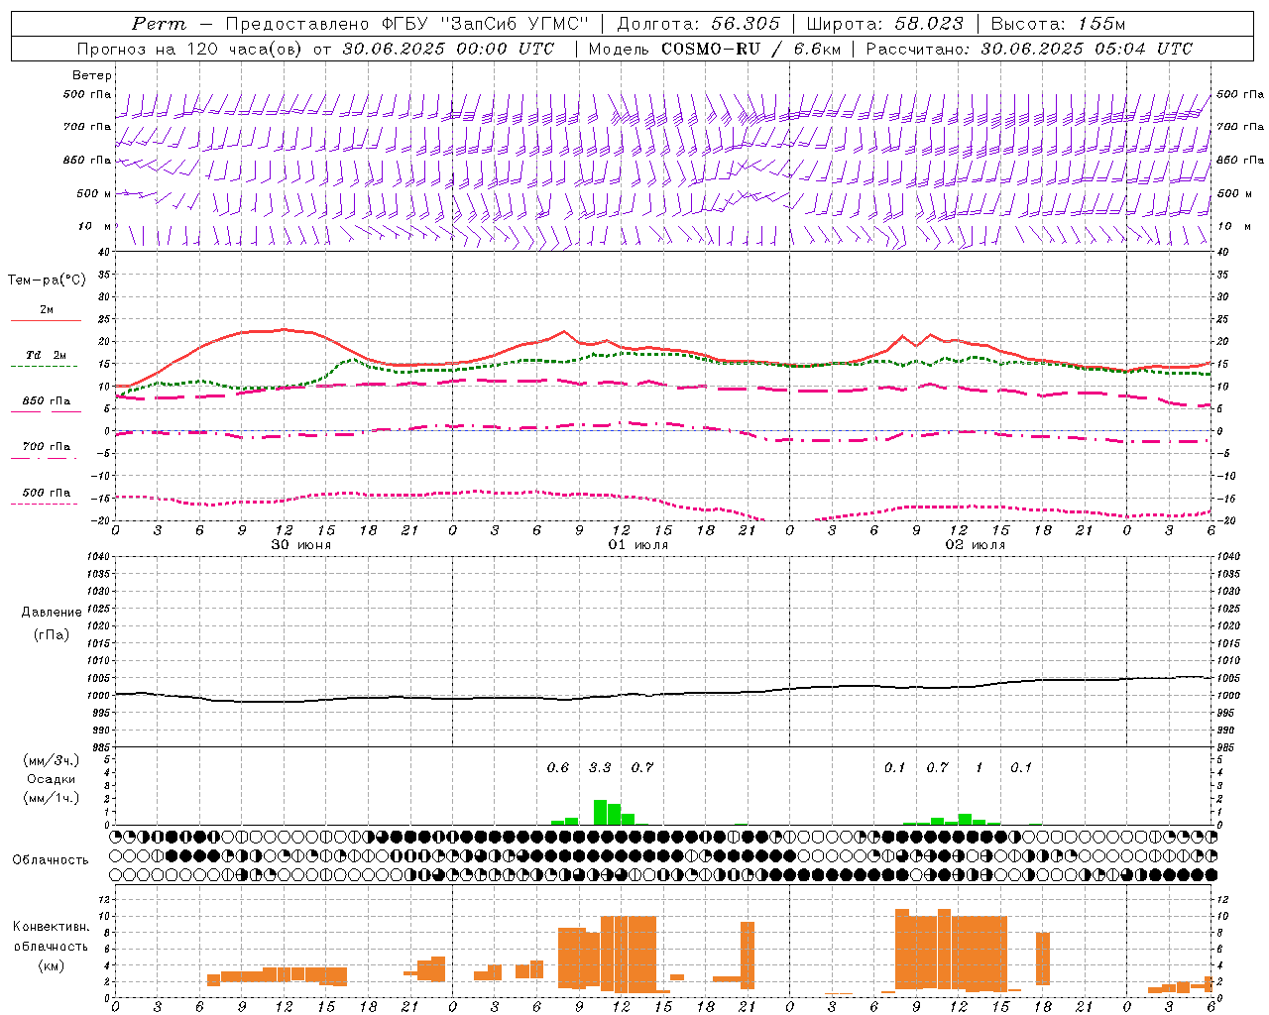The width and height of the screenshot is (1269, 1015).
Task: Click the "500 м" wind level label on the left axis
Action: pos(94,193)
